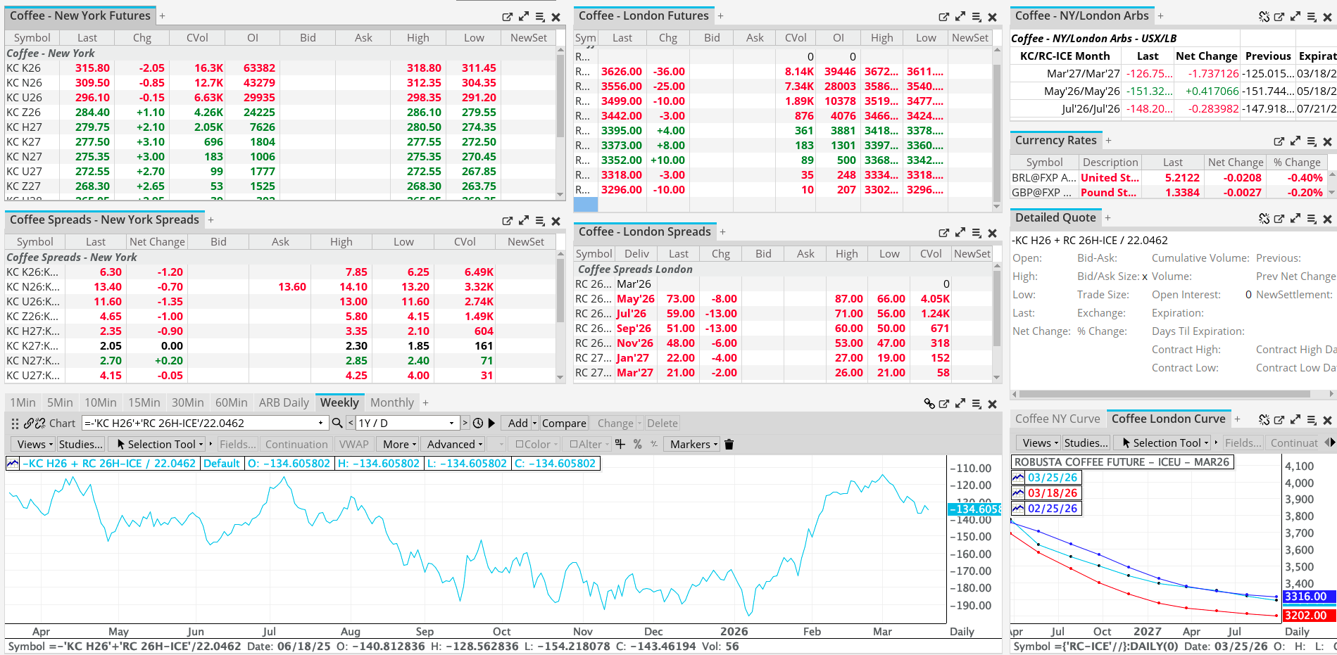
Task: Pop out the Detailed Quote panel
Action: pos(1279,219)
